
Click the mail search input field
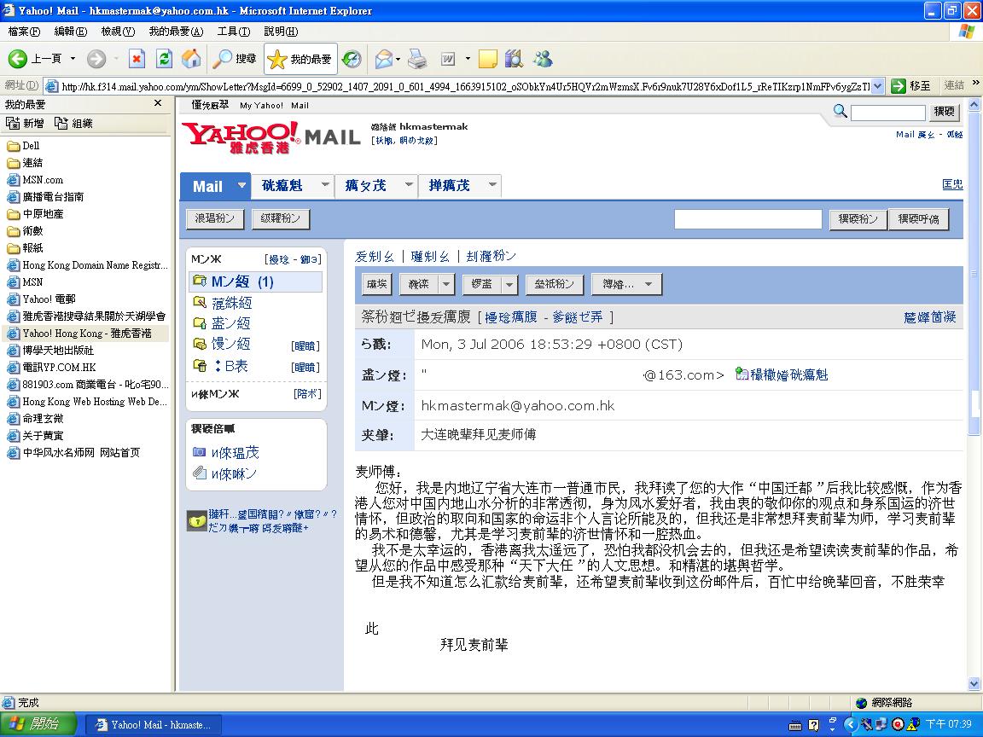pyautogui.click(x=747, y=219)
